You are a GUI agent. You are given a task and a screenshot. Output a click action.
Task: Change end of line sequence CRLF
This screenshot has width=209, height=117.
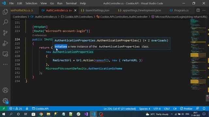[167, 109]
